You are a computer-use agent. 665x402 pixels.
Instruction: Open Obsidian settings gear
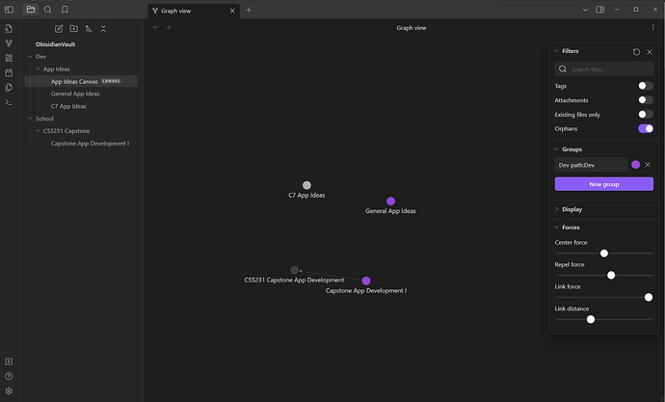coord(9,390)
